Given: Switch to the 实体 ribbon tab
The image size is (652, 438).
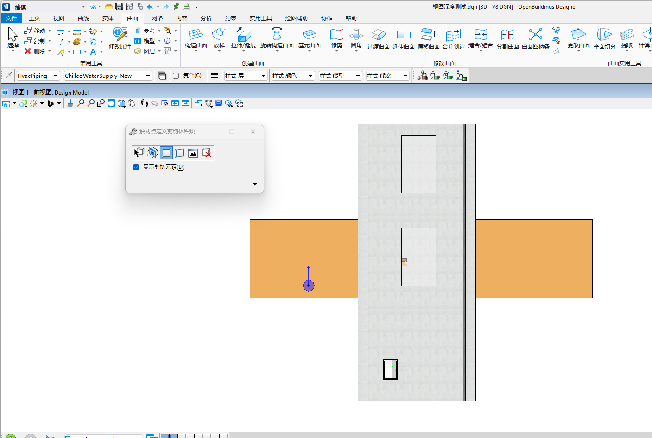Looking at the screenshot, I should 108,19.
